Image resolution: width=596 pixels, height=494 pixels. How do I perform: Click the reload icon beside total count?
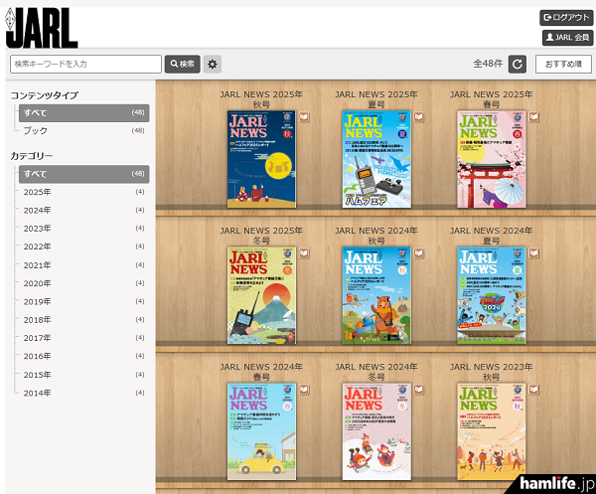(518, 64)
